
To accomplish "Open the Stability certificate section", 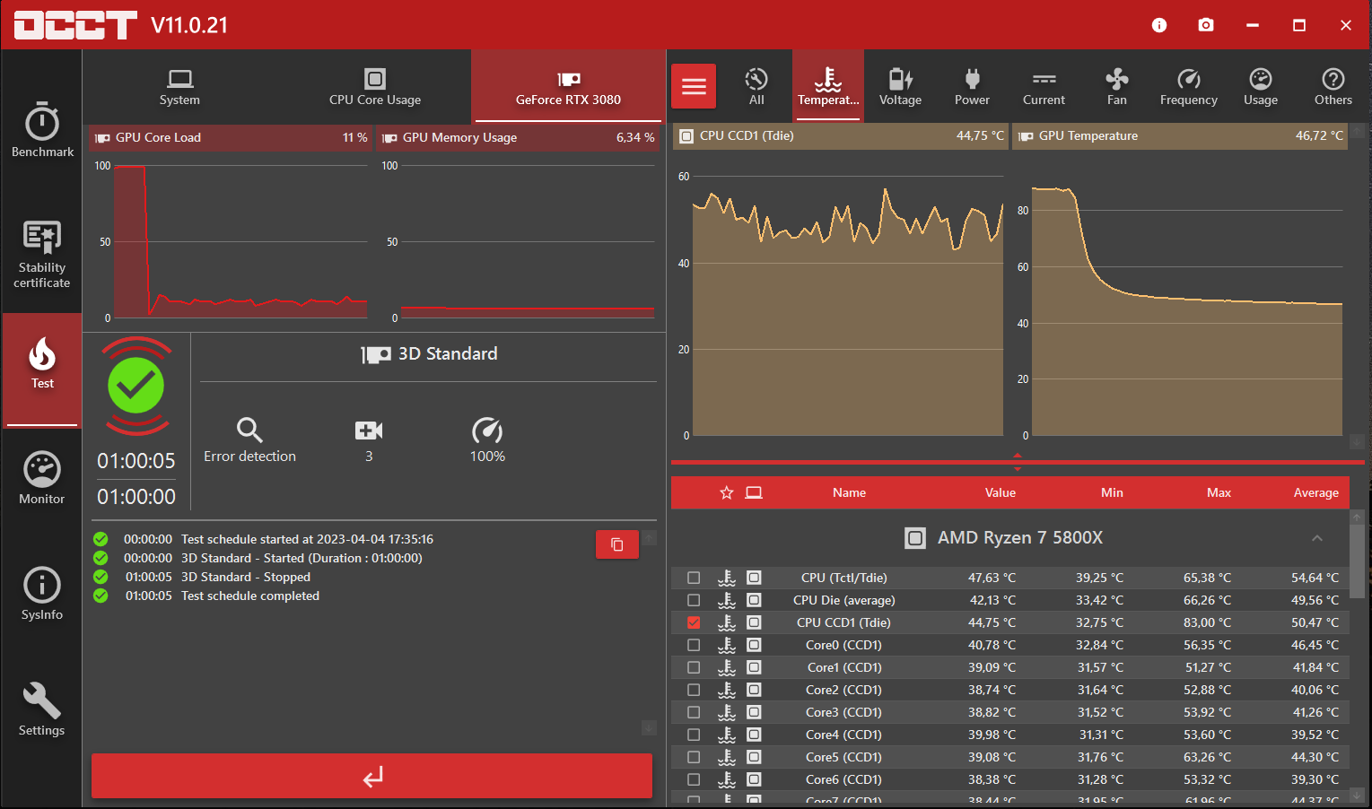I will [42, 255].
